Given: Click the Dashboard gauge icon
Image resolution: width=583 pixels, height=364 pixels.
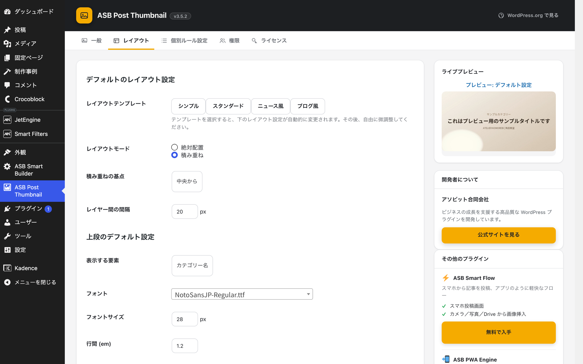Looking at the screenshot, I should click(x=7, y=12).
